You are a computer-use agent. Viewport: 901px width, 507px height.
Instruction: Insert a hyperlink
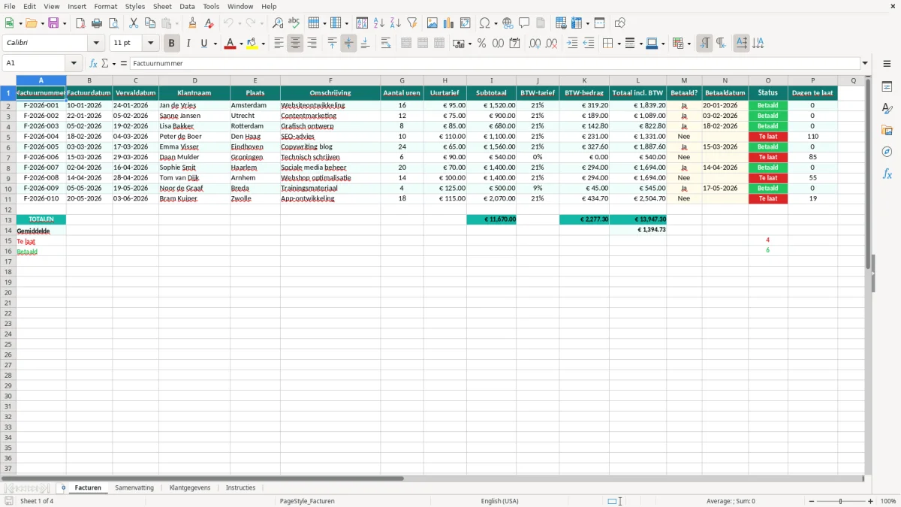pos(508,23)
